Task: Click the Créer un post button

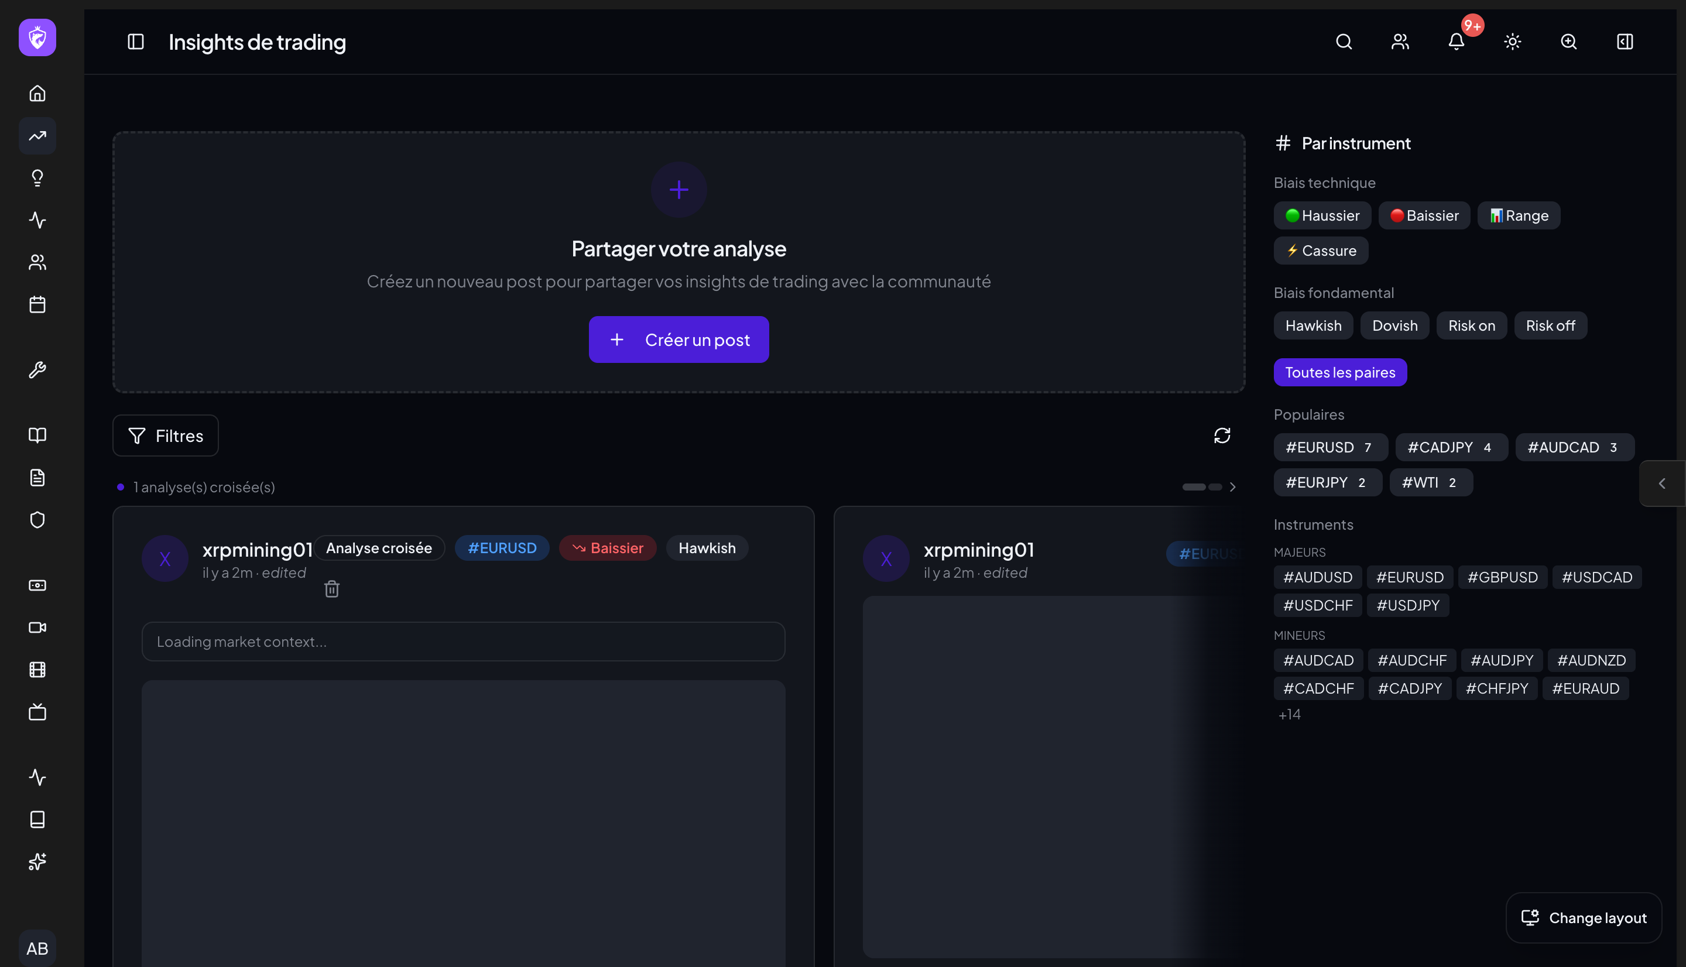Action: 678,340
